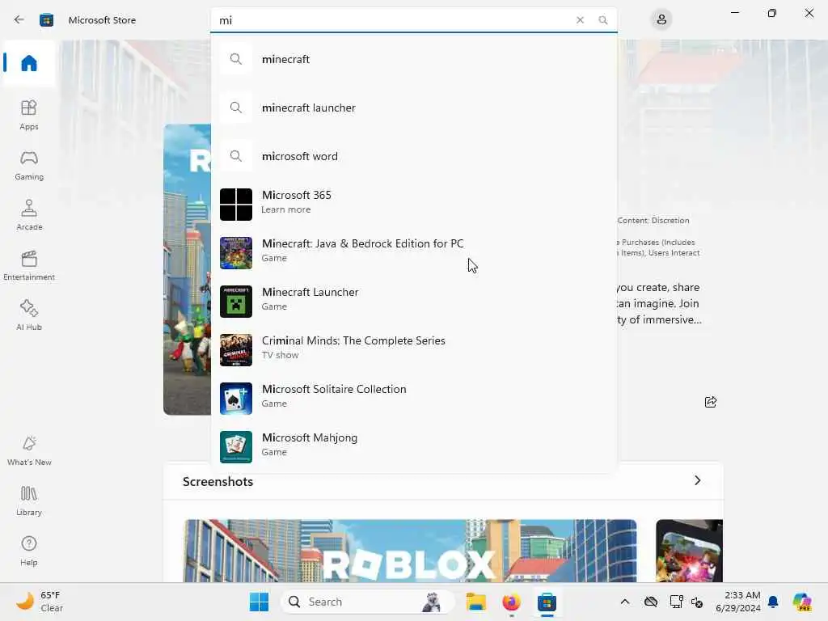Image resolution: width=828 pixels, height=621 pixels.
Task: Open the large Roblox screenshot thumbnail
Action: click(410, 551)
